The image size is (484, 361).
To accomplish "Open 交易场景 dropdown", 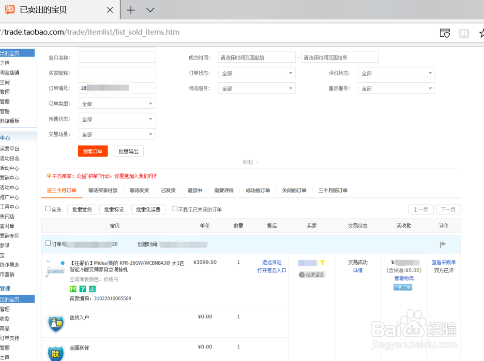I will point(117,134).
